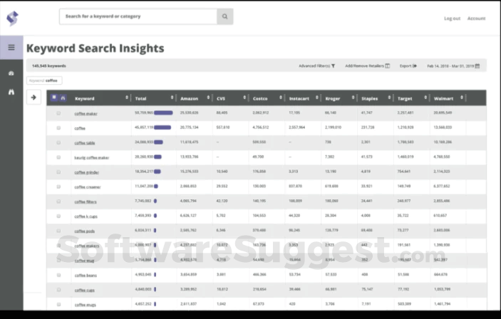Tick the checkbox for coffee creamer row

[x=58, y=187]
